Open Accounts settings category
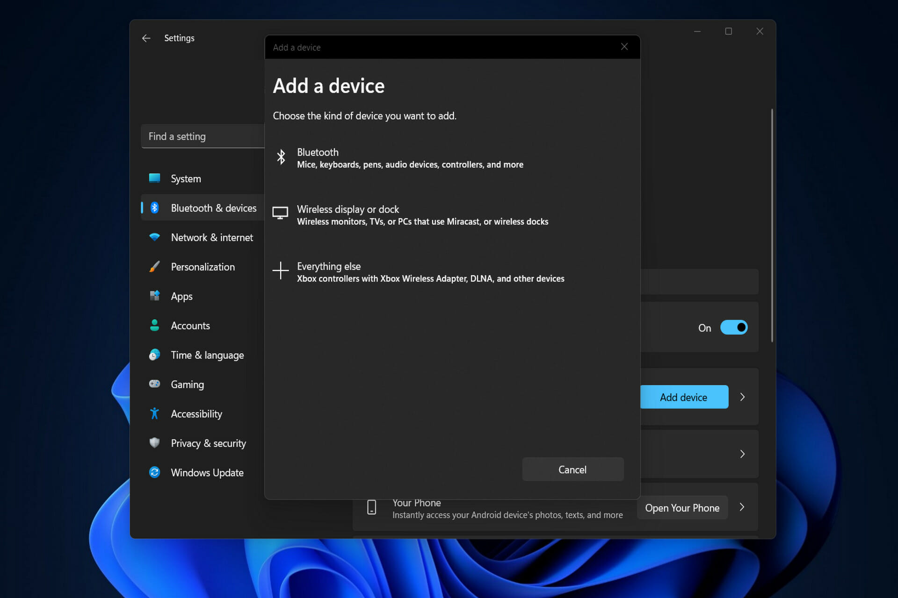898x598 pixels. click(x=203, y=326)
